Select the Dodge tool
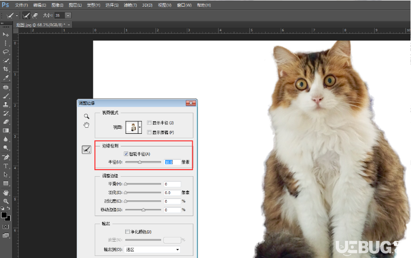Image resolution: width=411 pixels, height=258 pixels. point(6,147)
